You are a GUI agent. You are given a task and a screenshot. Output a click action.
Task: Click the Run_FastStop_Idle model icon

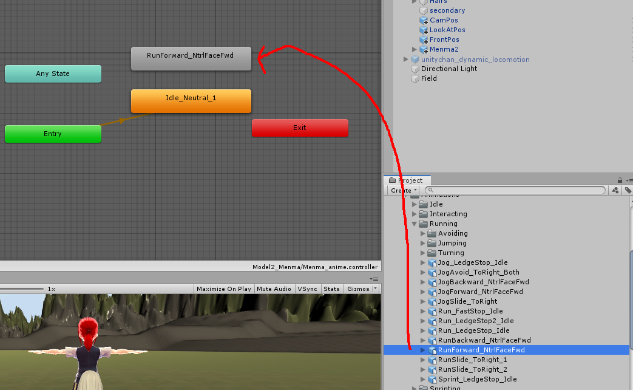(x=432, y=311)
